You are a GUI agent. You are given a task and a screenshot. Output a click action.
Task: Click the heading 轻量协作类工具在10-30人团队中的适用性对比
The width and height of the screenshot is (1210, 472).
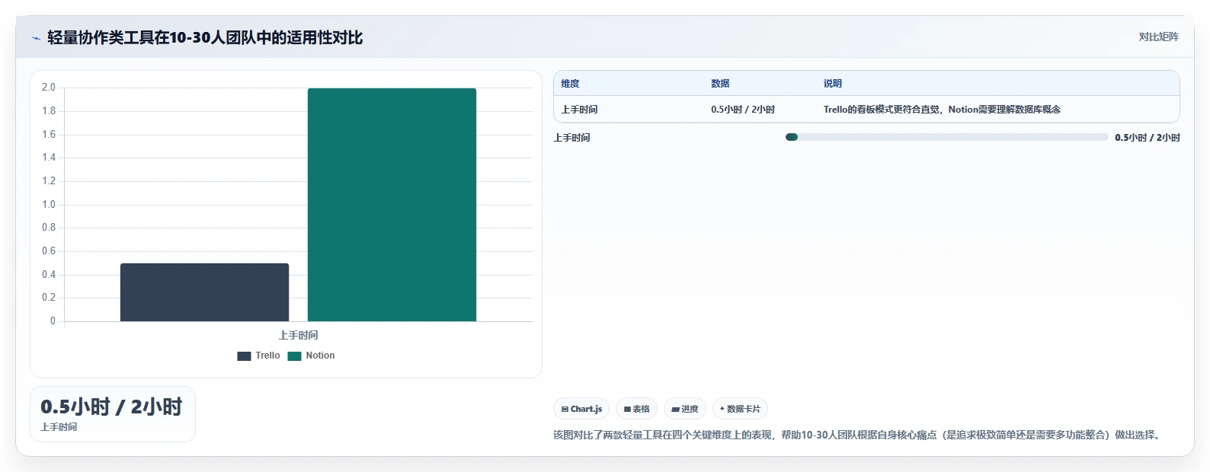point(205,37)
